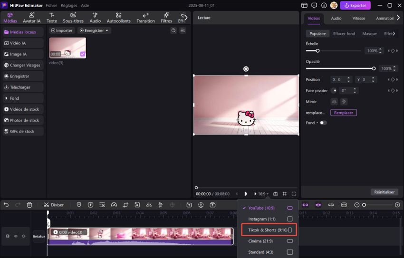Open the Fichier menu

(52, 5)
